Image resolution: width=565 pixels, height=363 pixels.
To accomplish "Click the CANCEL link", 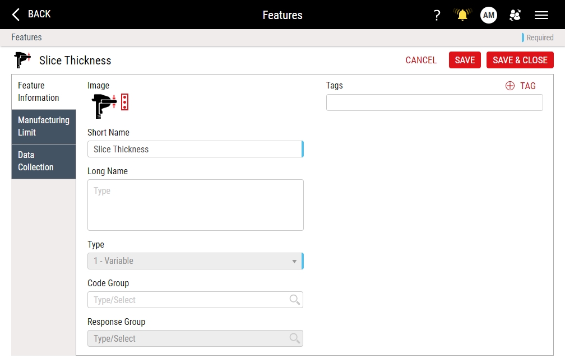I will 421,60.
